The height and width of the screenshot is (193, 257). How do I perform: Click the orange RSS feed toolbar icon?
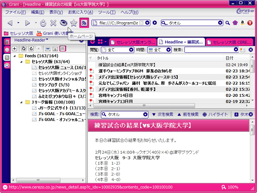click(x=84, y=23)
